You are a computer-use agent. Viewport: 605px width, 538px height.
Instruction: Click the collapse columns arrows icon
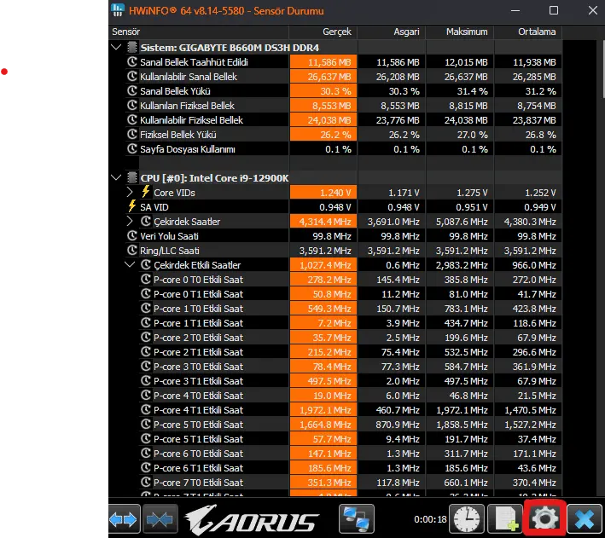(160, 518)
